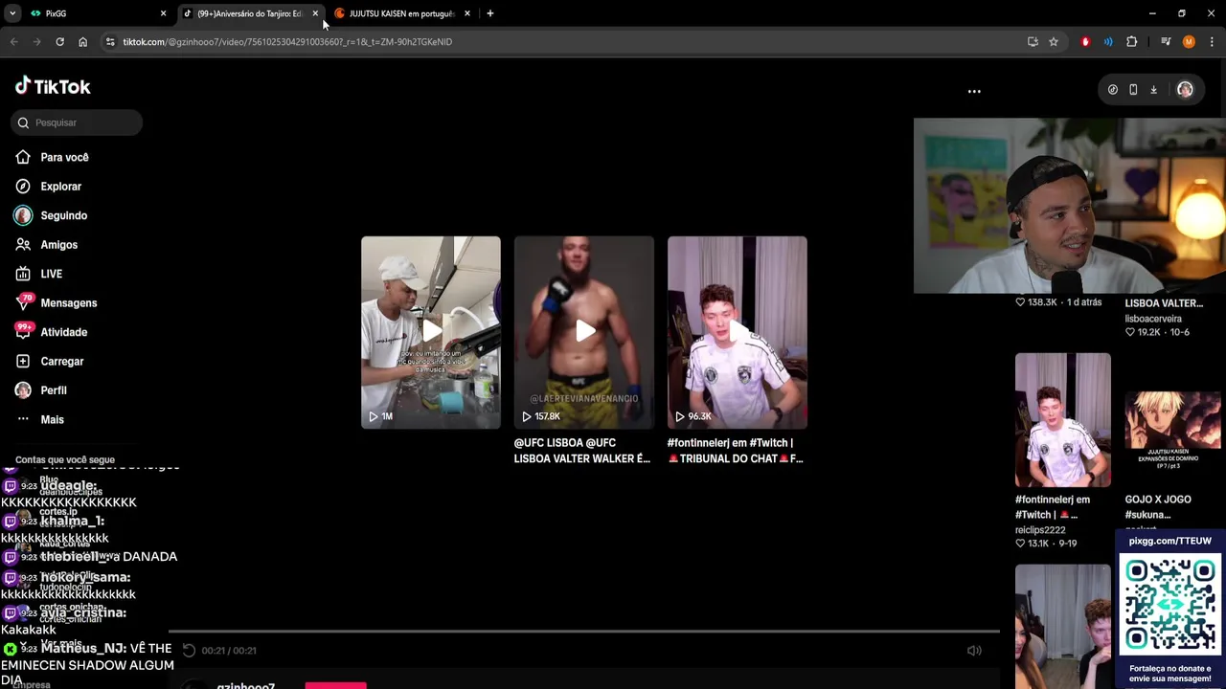The width and height of the screenshot is (1226, 689).
Task: Click the replay video icon
Action: [189, 651]
